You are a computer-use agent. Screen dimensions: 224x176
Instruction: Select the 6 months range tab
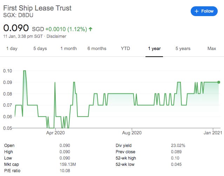[97, 49]
